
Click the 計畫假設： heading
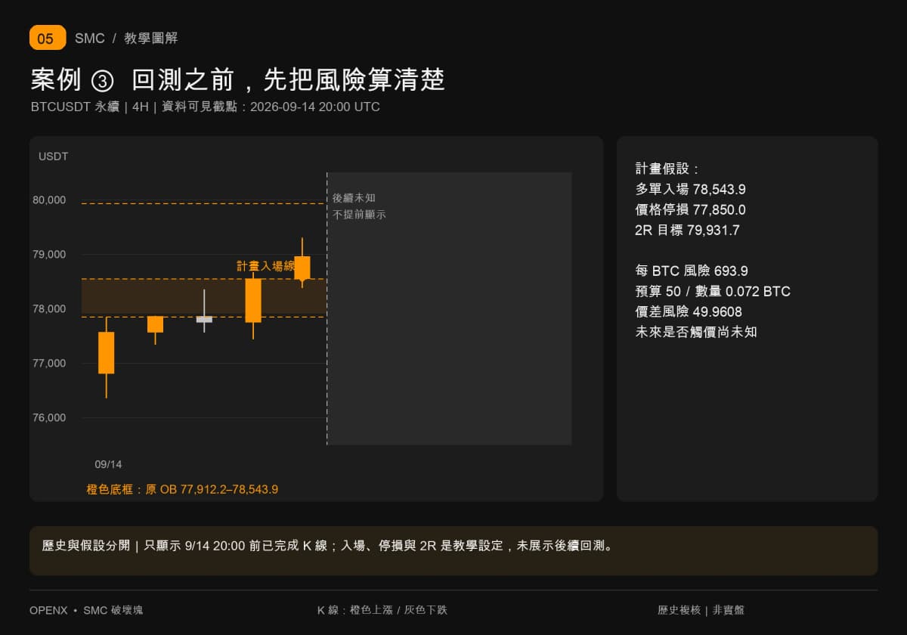667,169
